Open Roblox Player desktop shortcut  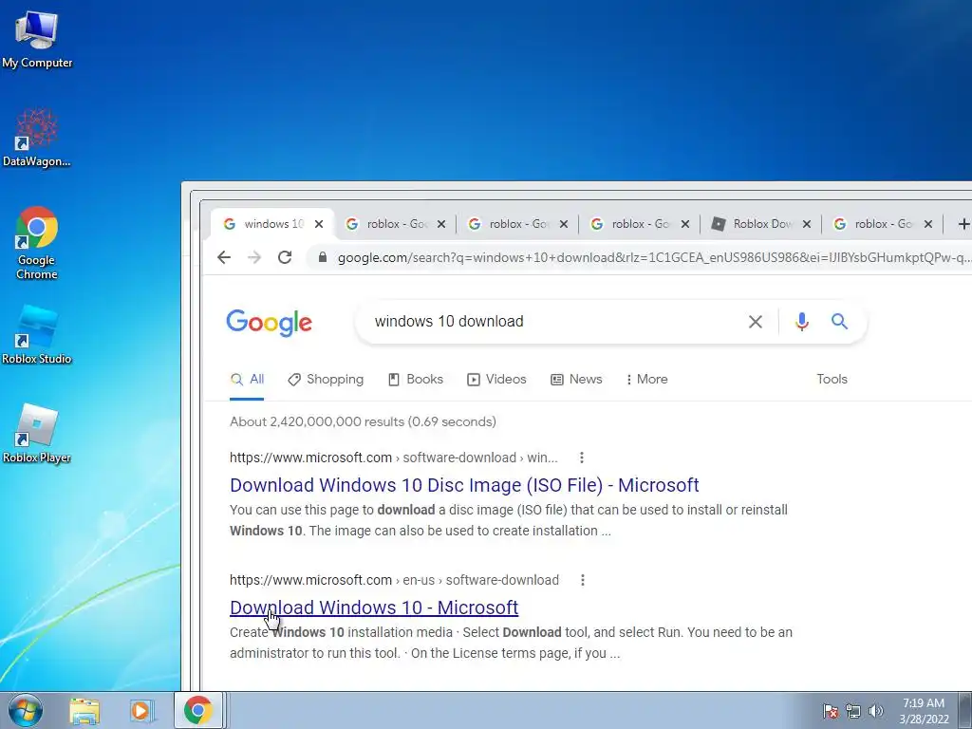pyautogui.click(x=37, y=434)
